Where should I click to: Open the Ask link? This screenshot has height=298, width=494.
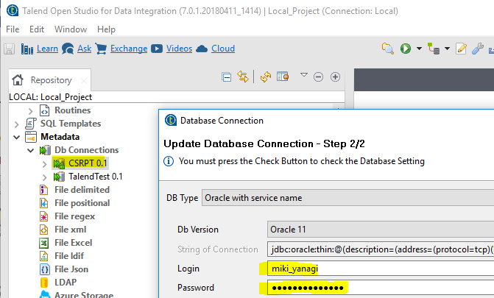point(85,49)
